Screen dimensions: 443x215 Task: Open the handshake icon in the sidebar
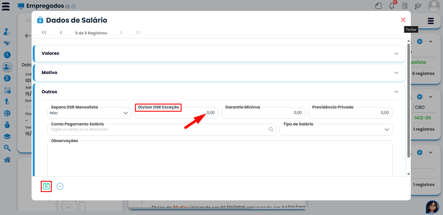click(x=7, y=43)
